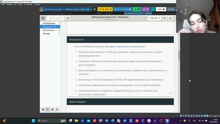Click the speaker volume icon in tray
Screen dimensions: 220x124
(203, 121)
